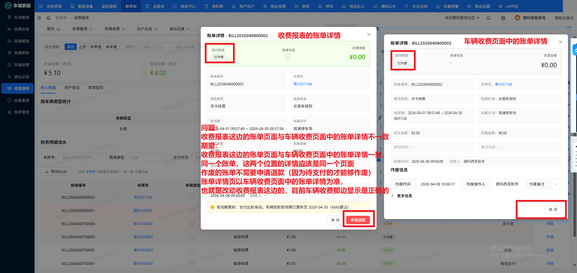
Task: Select 本年度 statistics period
Action: [111, 47]
